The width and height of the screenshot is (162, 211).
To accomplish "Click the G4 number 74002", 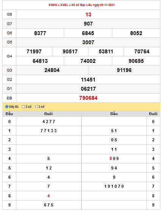I will (x=88, y=61).
